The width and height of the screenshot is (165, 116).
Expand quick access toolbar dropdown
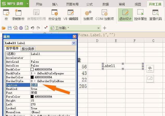click(46, 28)
